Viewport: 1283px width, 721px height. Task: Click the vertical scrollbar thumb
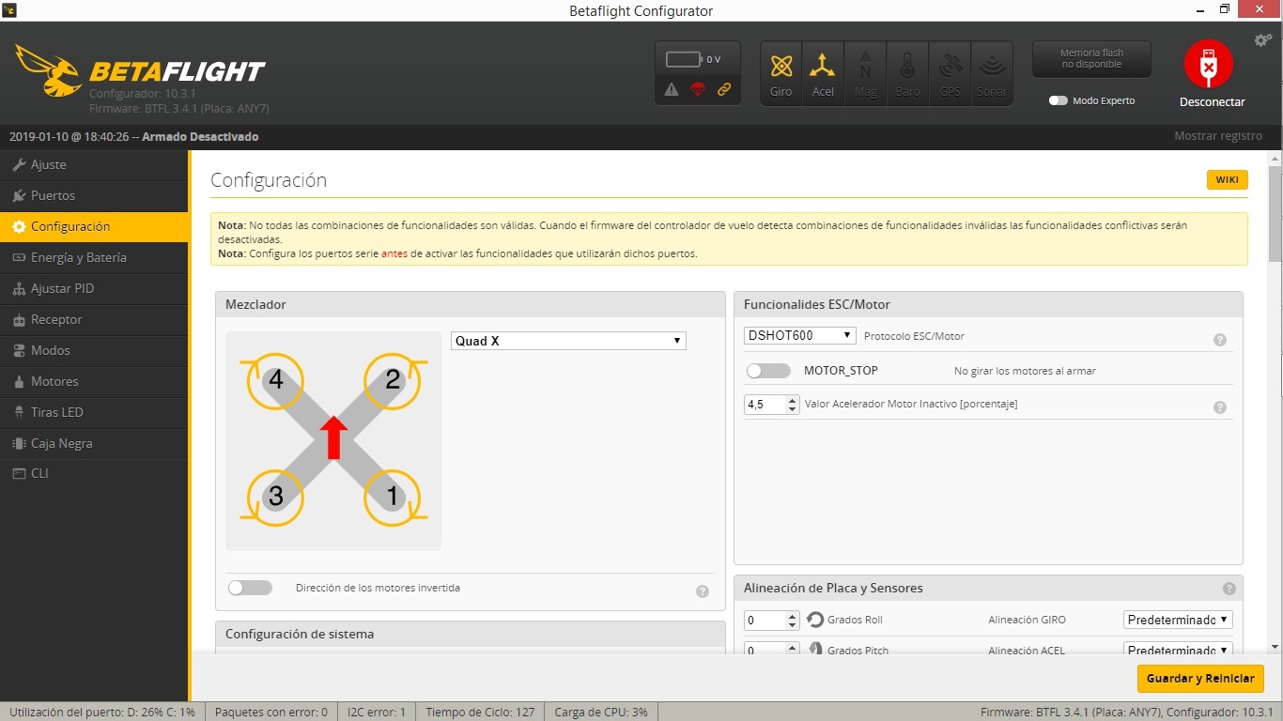pyautogui.click(x=1275, y=214)
